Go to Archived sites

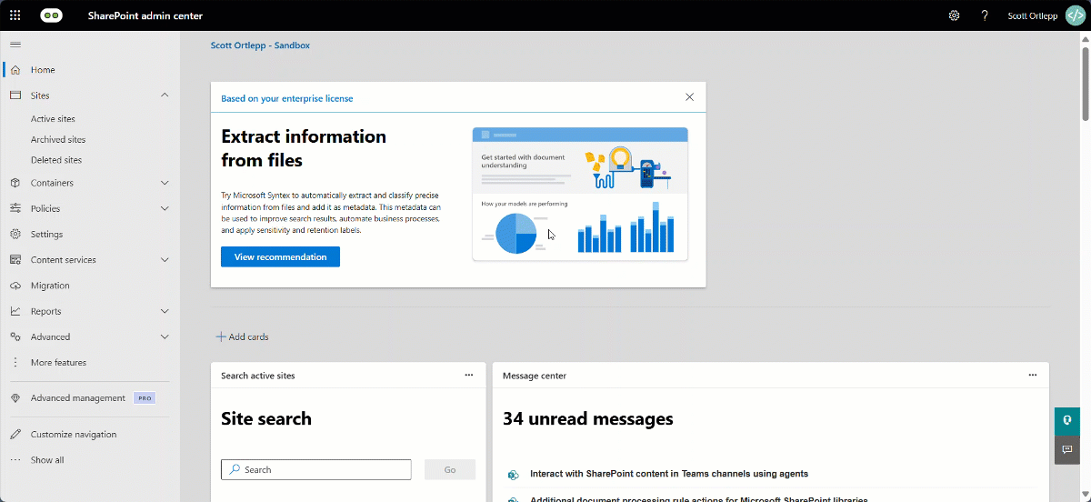(x=58, y=140)
